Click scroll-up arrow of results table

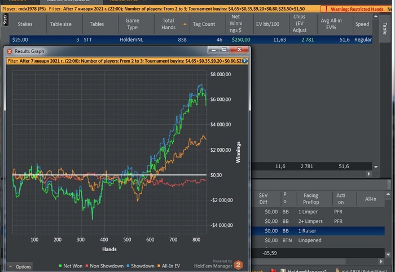(x=376, y=16)
